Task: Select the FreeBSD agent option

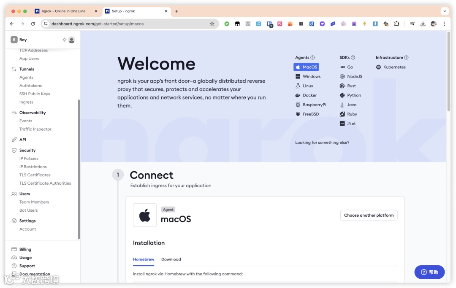Action: pos(307,114)
